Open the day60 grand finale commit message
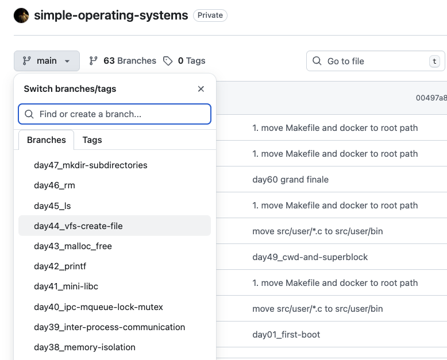The image size is (447, 360). pos(290,180)
